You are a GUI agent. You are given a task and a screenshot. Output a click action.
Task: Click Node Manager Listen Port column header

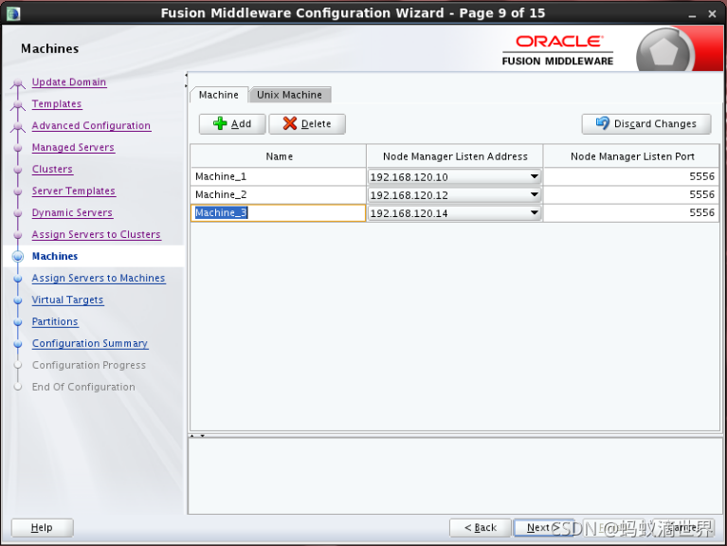point(632,156)
